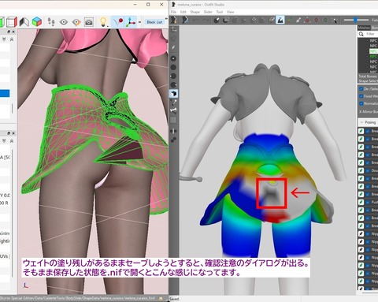Click the footprints walk mode icon
Screen dimensions: 378x302
(51, 22)
